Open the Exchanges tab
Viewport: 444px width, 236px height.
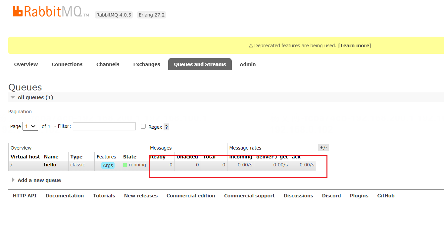[146, 64]
